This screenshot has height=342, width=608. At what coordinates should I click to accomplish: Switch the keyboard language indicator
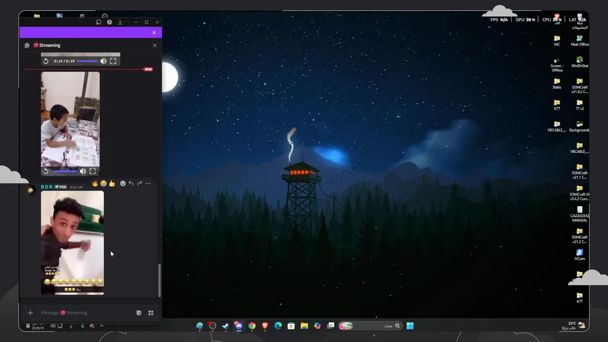(x=71, y=326)
